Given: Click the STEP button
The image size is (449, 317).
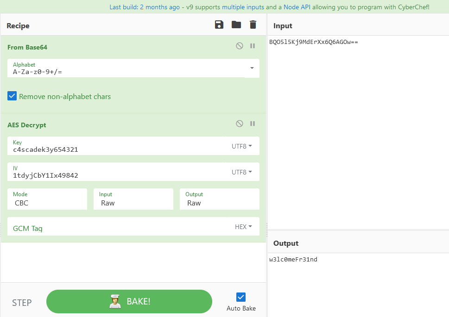Looking at the screenshot, I should (x=22, y=302).
